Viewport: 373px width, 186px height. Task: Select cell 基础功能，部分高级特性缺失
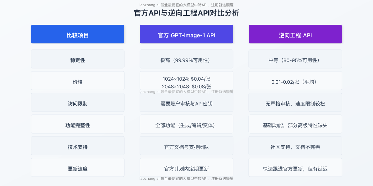click(295, 124)
